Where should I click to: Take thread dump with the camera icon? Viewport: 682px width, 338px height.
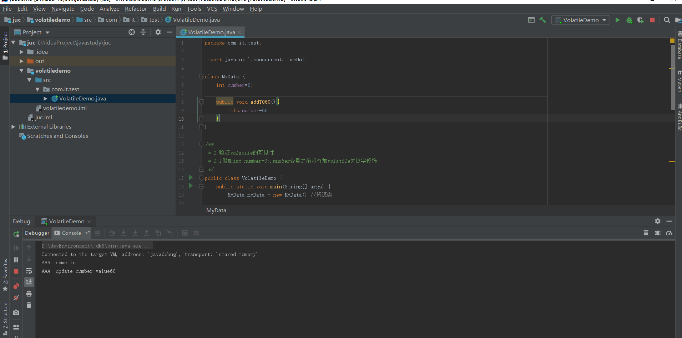coord(16,312)
